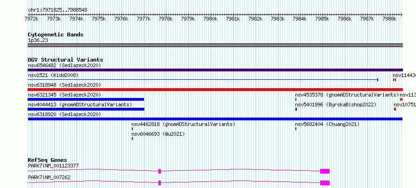
Task: Select the 7976k ruler label
Action: [x=121, y=19]
